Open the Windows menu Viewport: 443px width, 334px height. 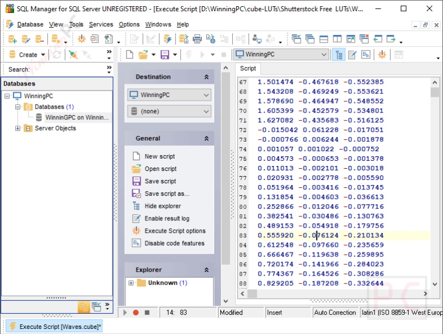(158, 25)
